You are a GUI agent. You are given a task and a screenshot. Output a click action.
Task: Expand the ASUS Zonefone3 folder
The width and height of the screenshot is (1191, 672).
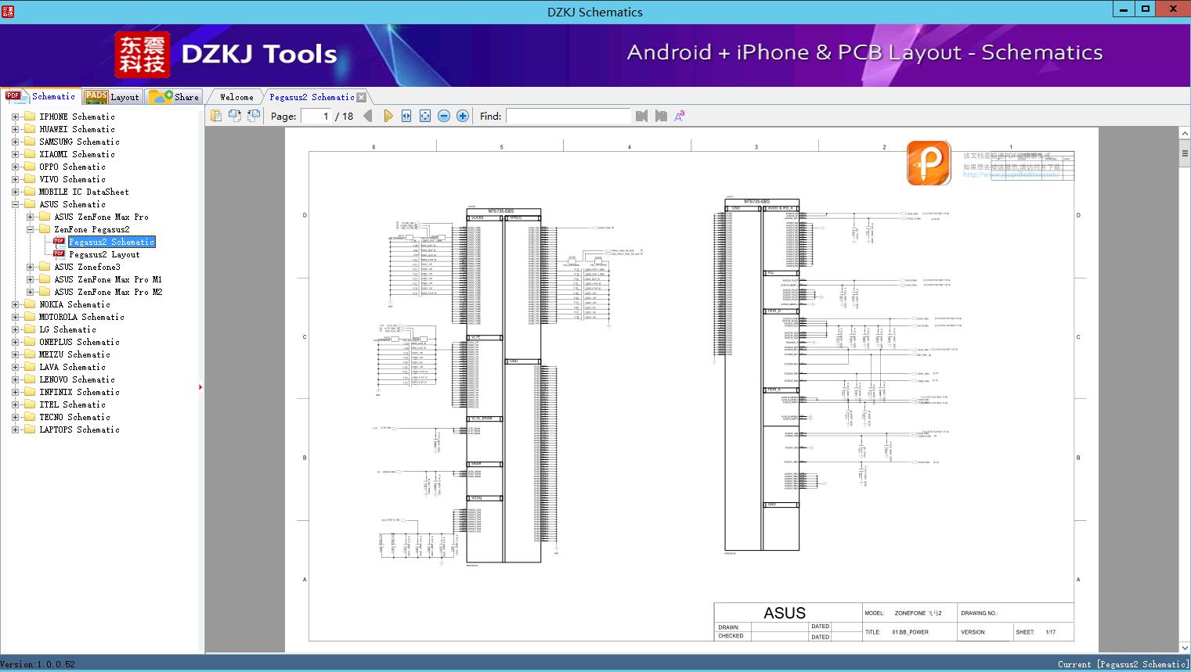(x=30, y=267)
